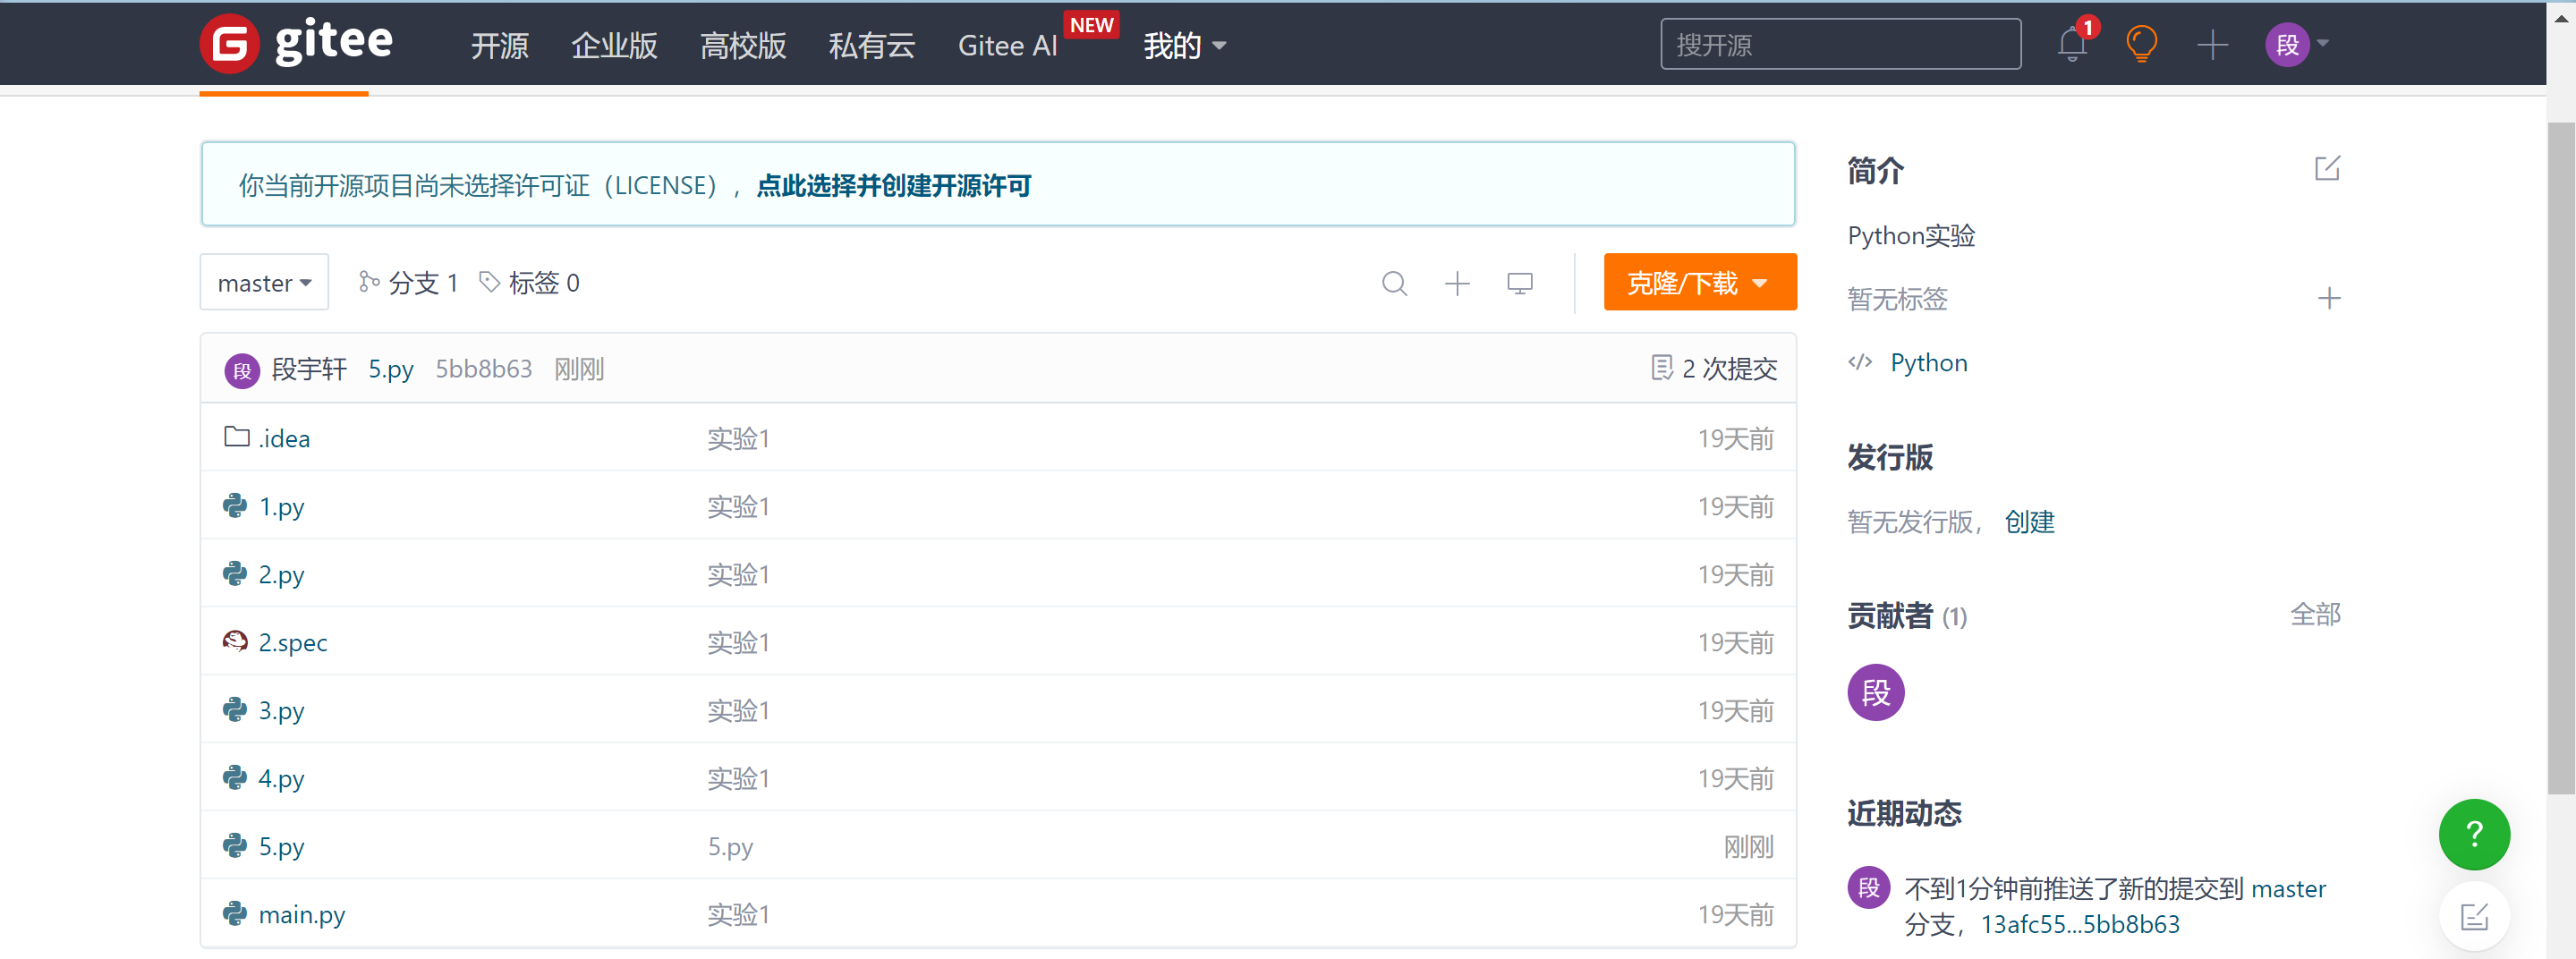The image size is (2576, 959).
Task: Expand the 我的 dropdown menu
Action: (1185, 46)
